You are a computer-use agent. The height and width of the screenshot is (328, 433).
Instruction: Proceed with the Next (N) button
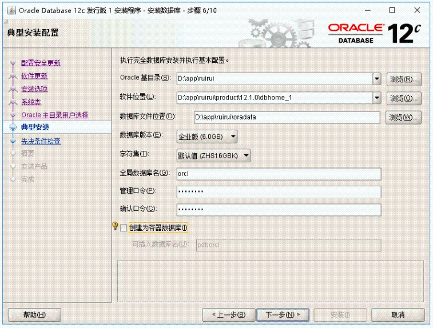[x=283, y=314]
